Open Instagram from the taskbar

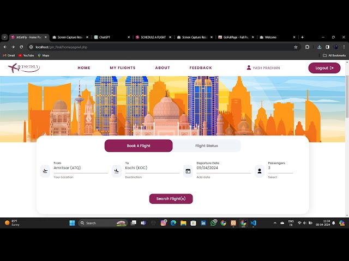[164, 223]
